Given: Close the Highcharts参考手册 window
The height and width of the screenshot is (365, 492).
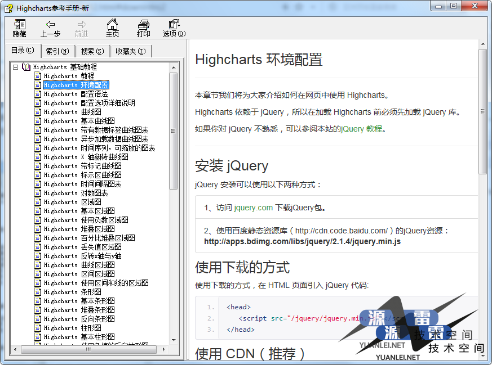Looking at the screenshot, I should pyautogui.click(x=475, y=6).
